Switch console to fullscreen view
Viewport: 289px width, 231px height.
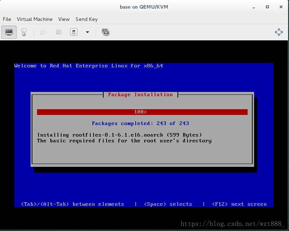(x=279, y=32)
